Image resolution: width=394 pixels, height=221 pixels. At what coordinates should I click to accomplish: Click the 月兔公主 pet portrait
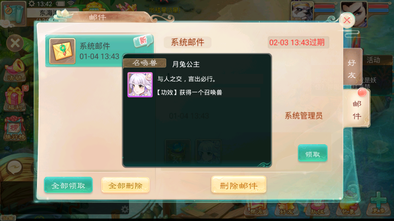pyautogui.click(x=140, y=85)
